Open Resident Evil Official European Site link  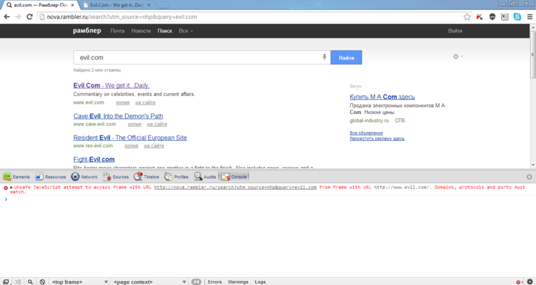(130, 138)
